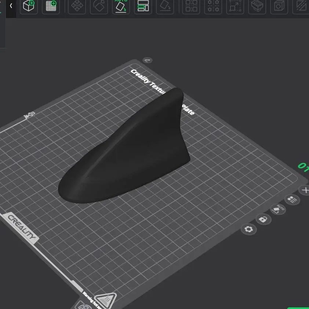This screenshot has height=309, width=309.
Task: Click the plate arrange round icon
Action: tap(292, 200)
